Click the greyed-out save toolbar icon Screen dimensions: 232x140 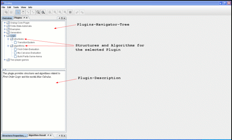click(11, 12)
